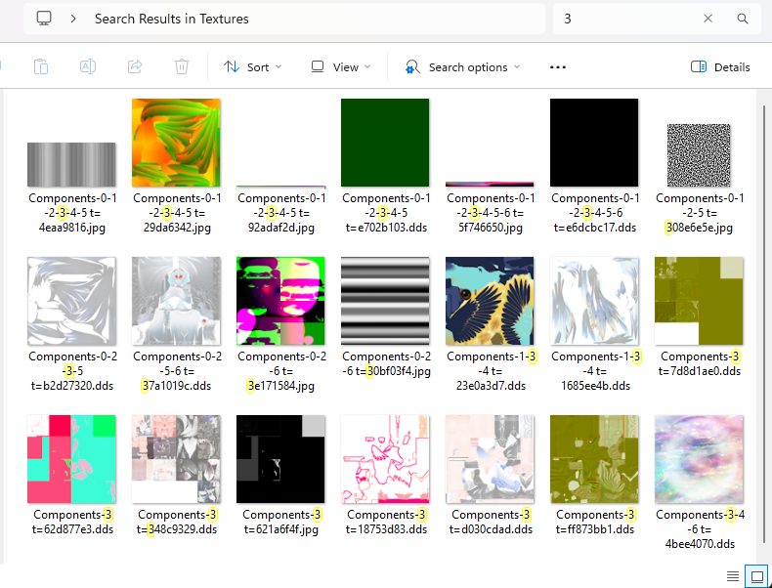Viewport: 772px width, 588px height.
Task: Select blue-gold wing thumbnail 23e0a3d7.dds
Action: tap(490, 301)
